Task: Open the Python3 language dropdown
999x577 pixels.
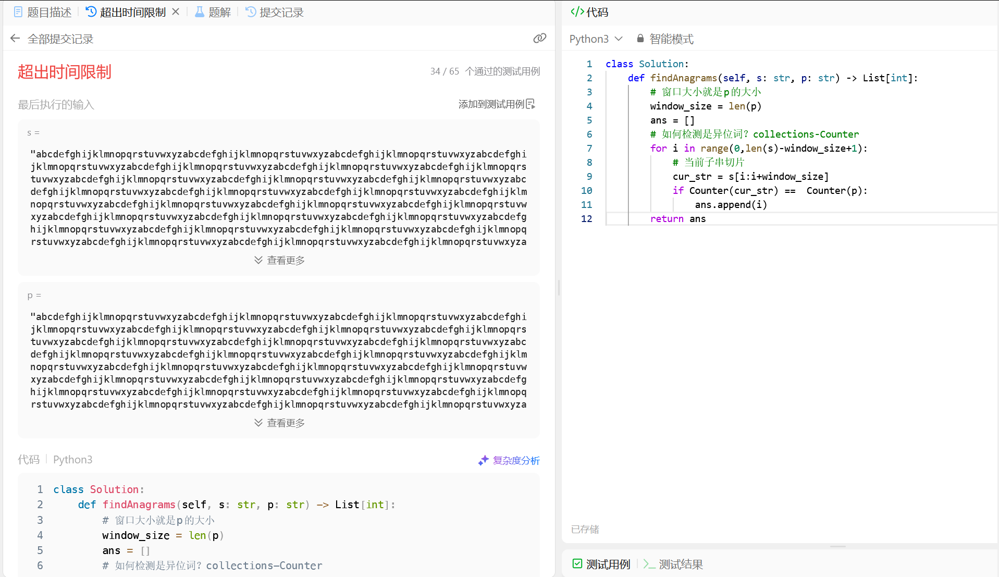Action: [596, 39]
